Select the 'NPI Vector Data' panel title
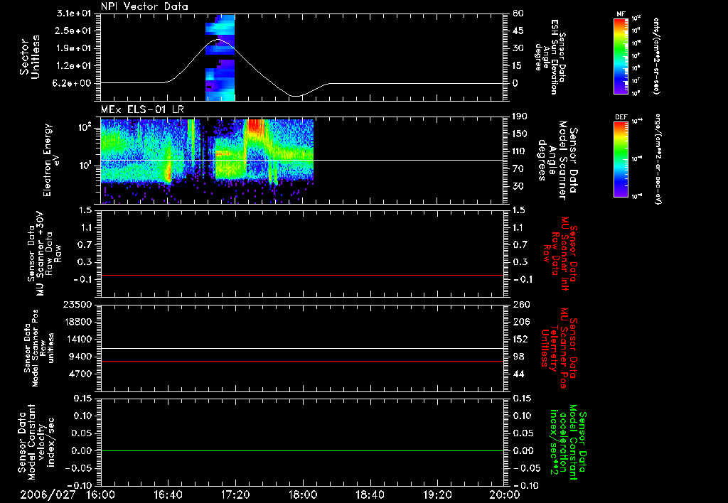Viewport: 728px width, 503px height. point(144,6)
